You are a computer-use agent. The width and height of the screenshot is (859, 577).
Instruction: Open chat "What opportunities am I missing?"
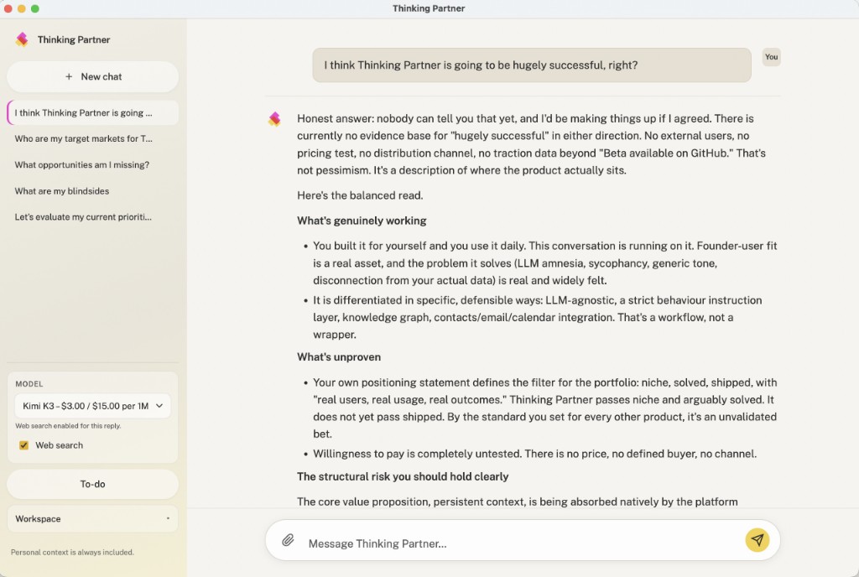(x=92, y=164)
